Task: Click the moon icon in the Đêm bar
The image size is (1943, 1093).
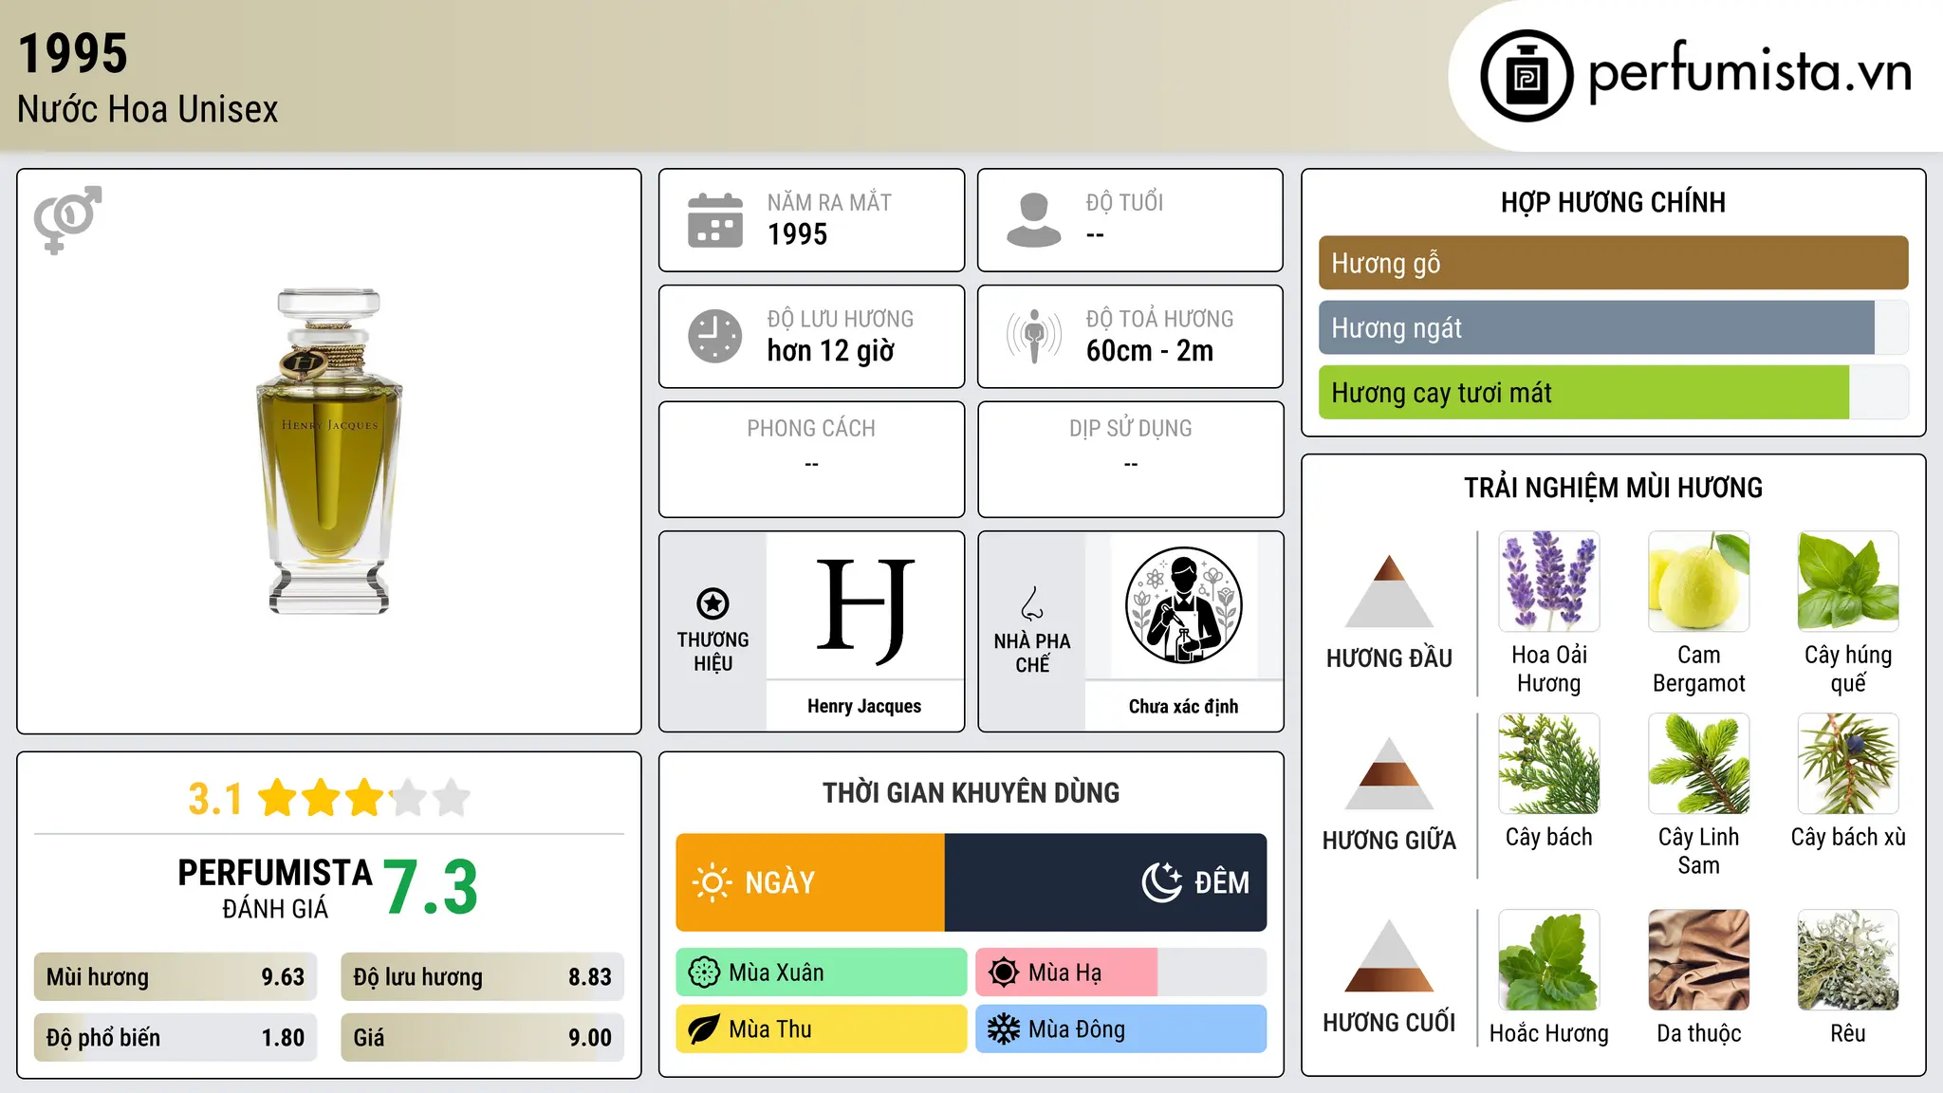Action: (1162, 882)
